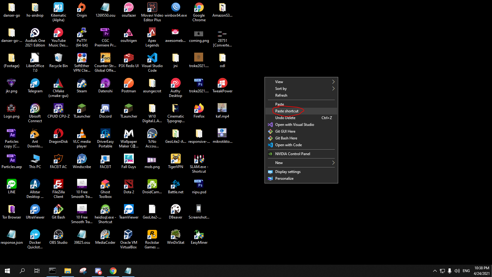
Task: Select Movavi Video Editor Plus icon
Action: click(x=152, y=12)
